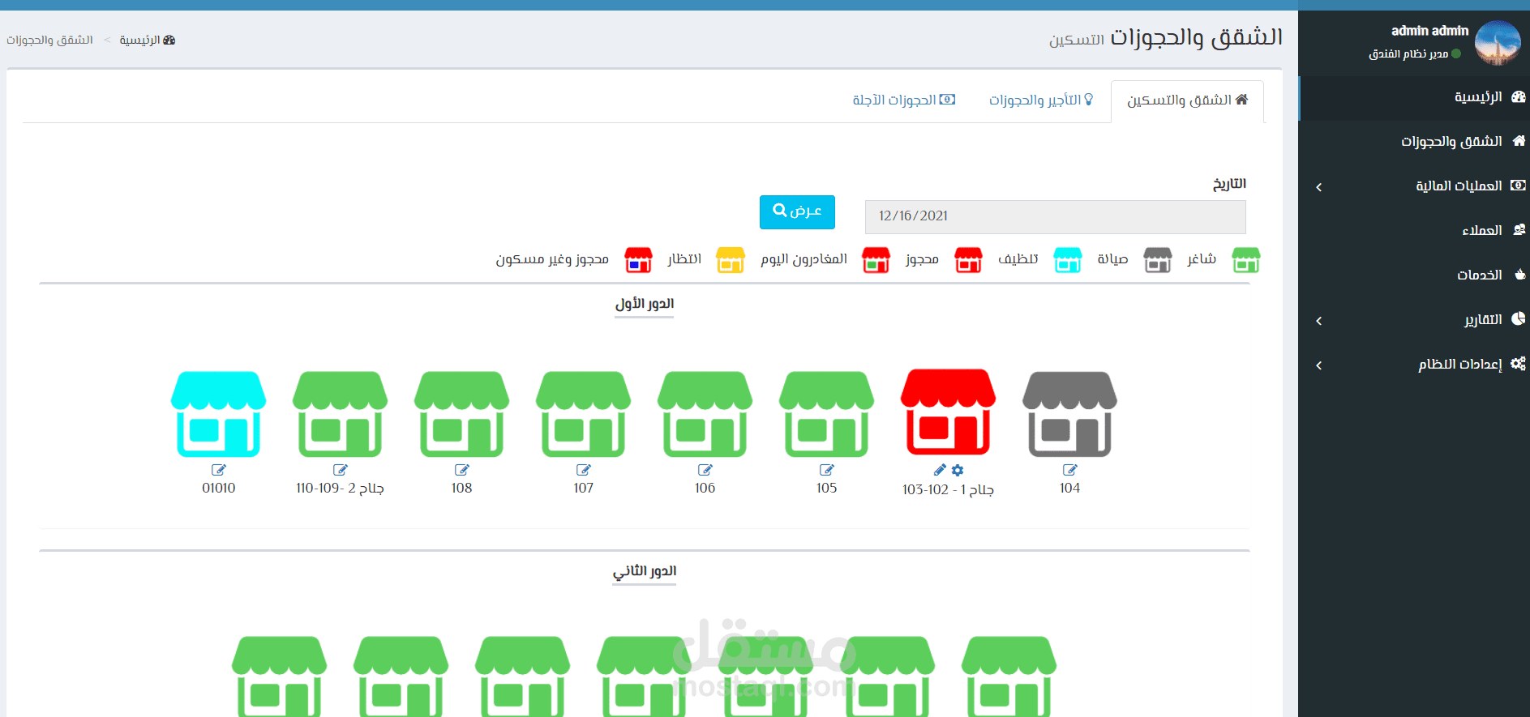Viewport: 1530px width, 717px height.
Task: Open العملاء in the sidebar
Action: coord(1414,231)
